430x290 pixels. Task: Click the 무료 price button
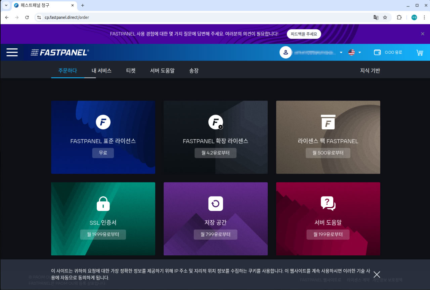pyautogui.click(x=103, y=153)
